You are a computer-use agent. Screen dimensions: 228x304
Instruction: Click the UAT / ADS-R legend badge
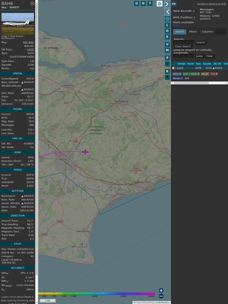(x=191, y=74)
